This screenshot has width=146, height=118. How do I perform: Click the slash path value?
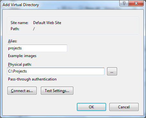pos(34,29)
